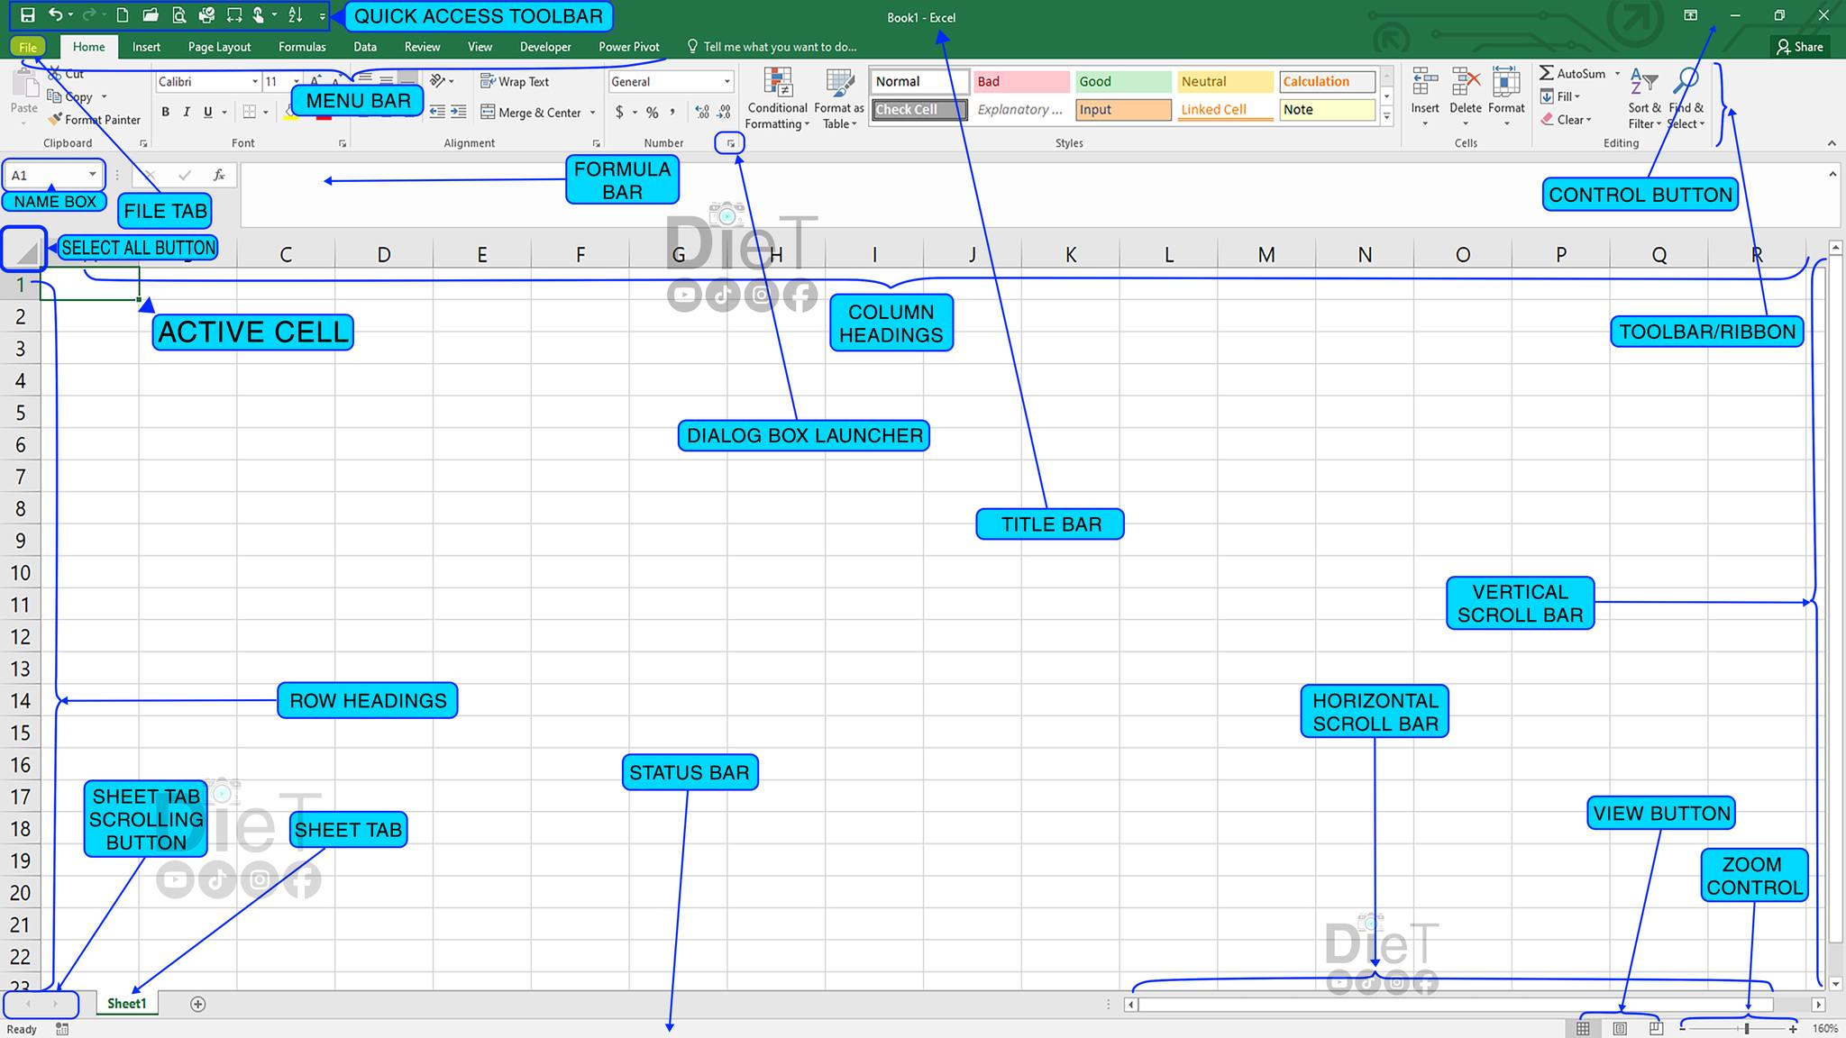Image resolution: width=1846 pixels, height=1038 pixels.
Task: Open Print Preview from quick access toolbar
Action: pos(179,15)
